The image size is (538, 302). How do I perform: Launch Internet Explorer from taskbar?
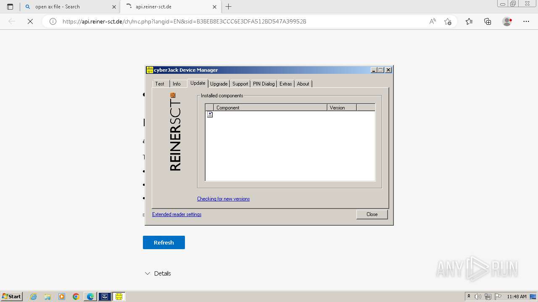pyautogui.click(x=33, y=297)
